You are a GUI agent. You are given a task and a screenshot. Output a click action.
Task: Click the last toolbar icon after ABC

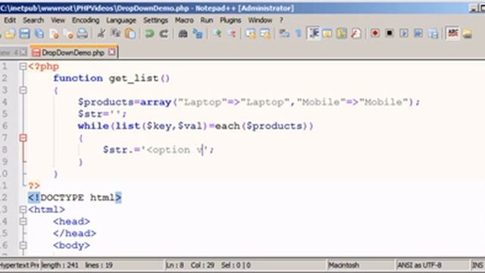[468, 33]
